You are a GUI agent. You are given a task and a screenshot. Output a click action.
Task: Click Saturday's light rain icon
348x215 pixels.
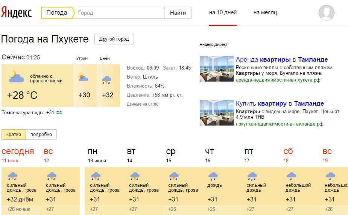click(291, 176)
